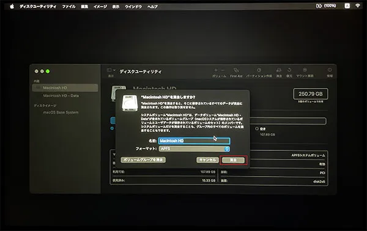
Task: Click the erase (消去) toolbar icon
Action: click(x=279, y=70)
